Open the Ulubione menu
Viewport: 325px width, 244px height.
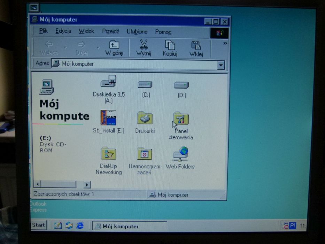(137, 32)
